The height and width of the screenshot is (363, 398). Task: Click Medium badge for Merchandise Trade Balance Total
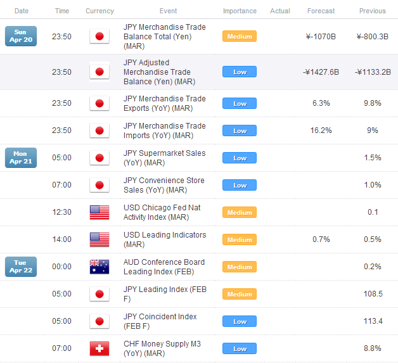pos(240,36)
